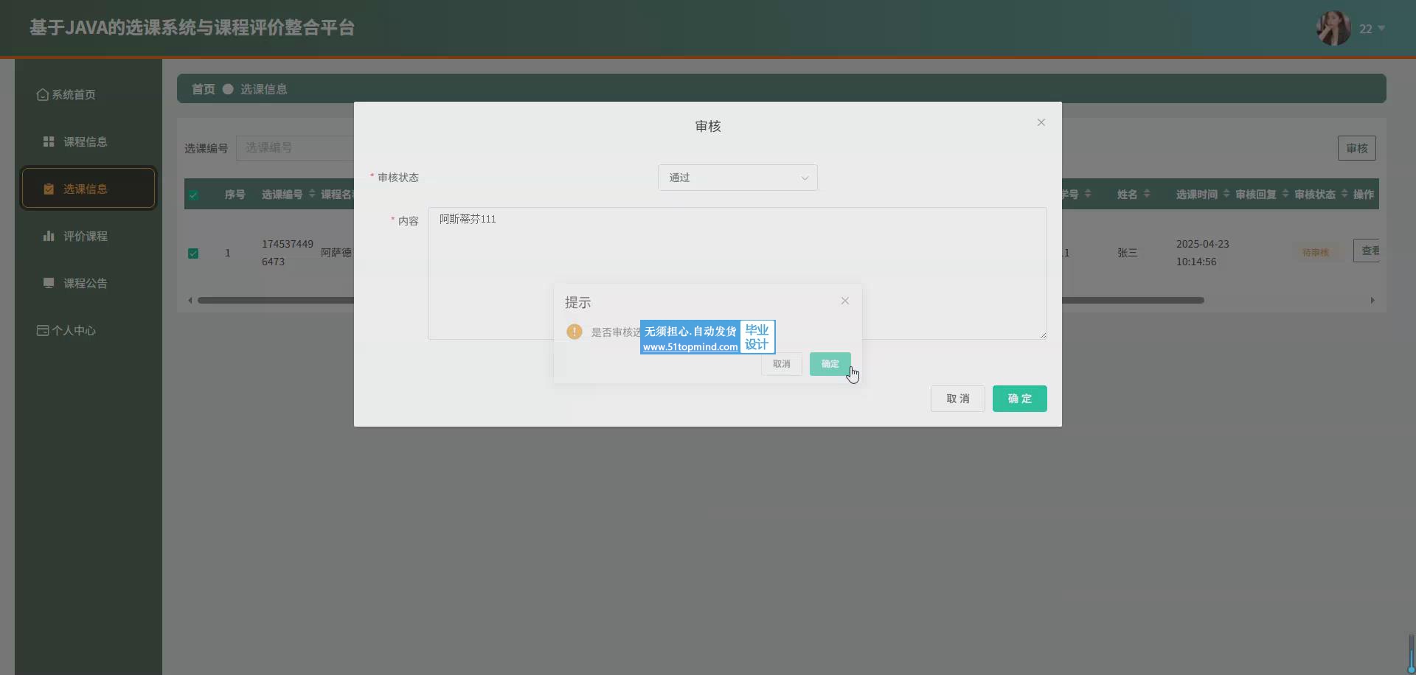Open 评价课程 in the sidebar menu
The image size is (1416, 675).
(85, 236)
